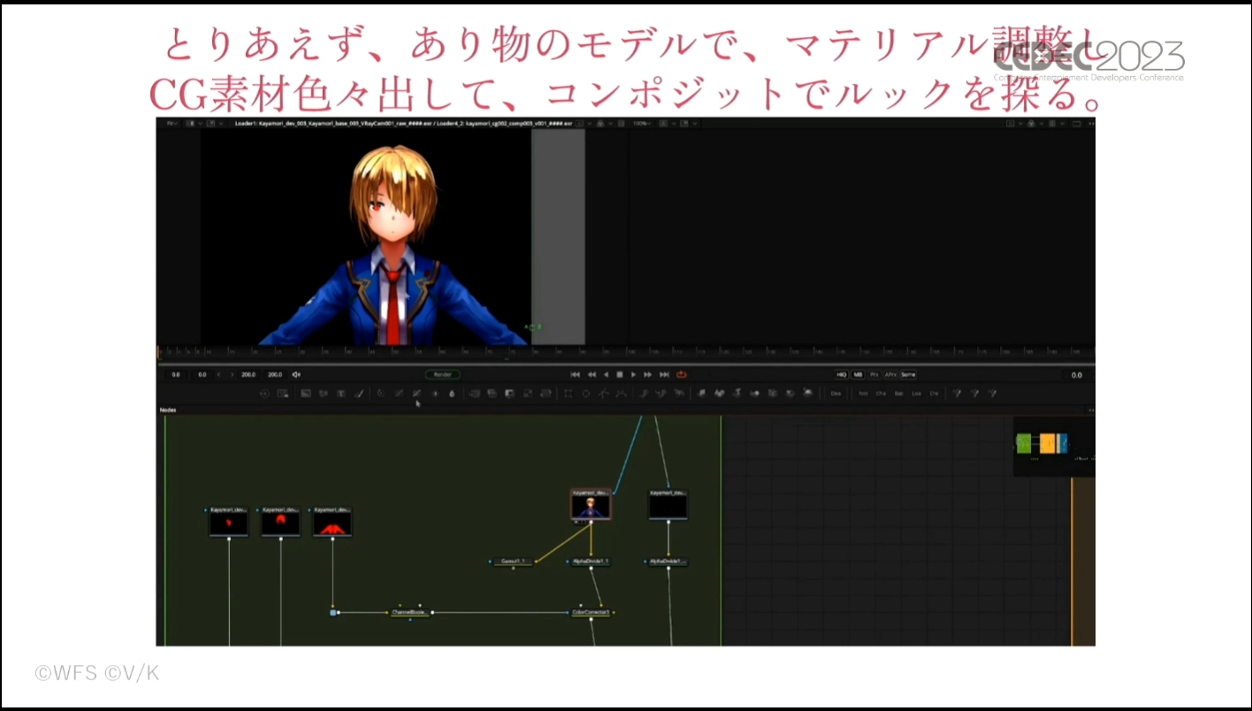Screen dimensions: 1252x711
Task: Stop playback
Action: (x=620, y=375)
